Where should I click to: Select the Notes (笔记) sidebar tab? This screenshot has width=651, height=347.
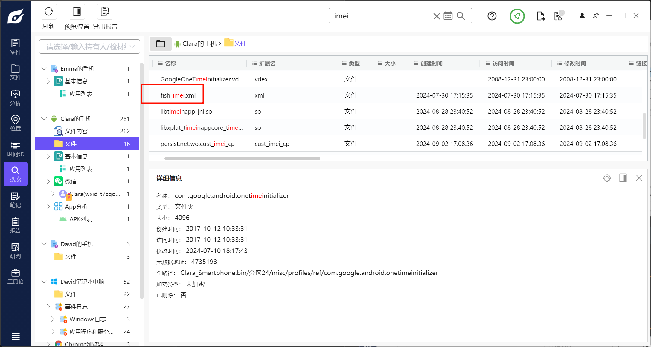point(15,200)
